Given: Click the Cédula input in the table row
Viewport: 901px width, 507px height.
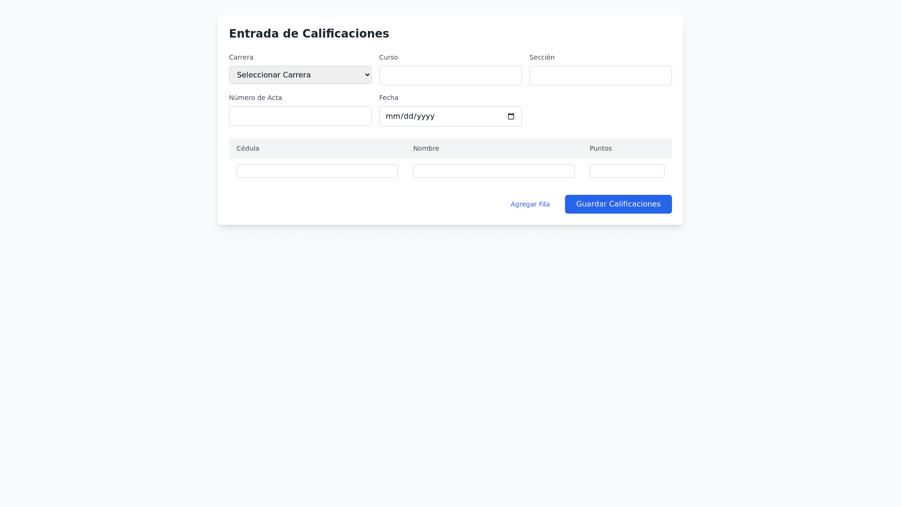Looking at the screenshot, I should [317, 171].
